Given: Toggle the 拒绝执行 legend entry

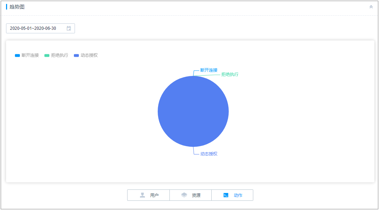Looking at the screenshot, I should [56, 55].
